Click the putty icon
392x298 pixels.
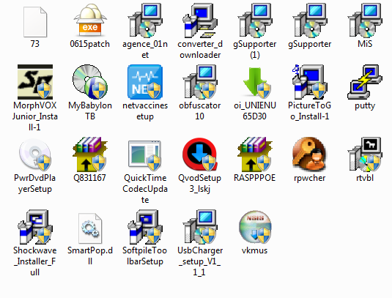click(x=365, y=82)
